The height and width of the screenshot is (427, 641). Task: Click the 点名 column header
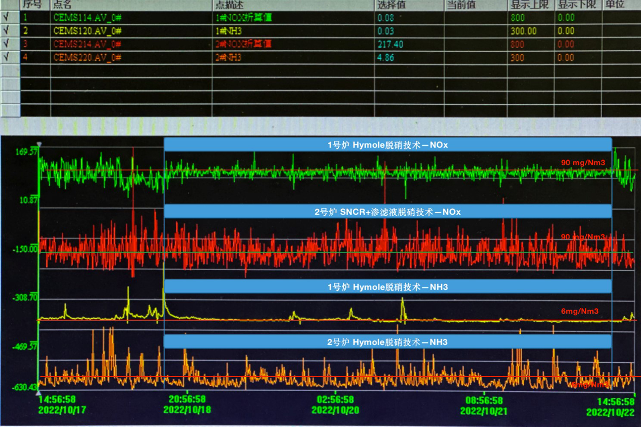(x=62, y=5)
